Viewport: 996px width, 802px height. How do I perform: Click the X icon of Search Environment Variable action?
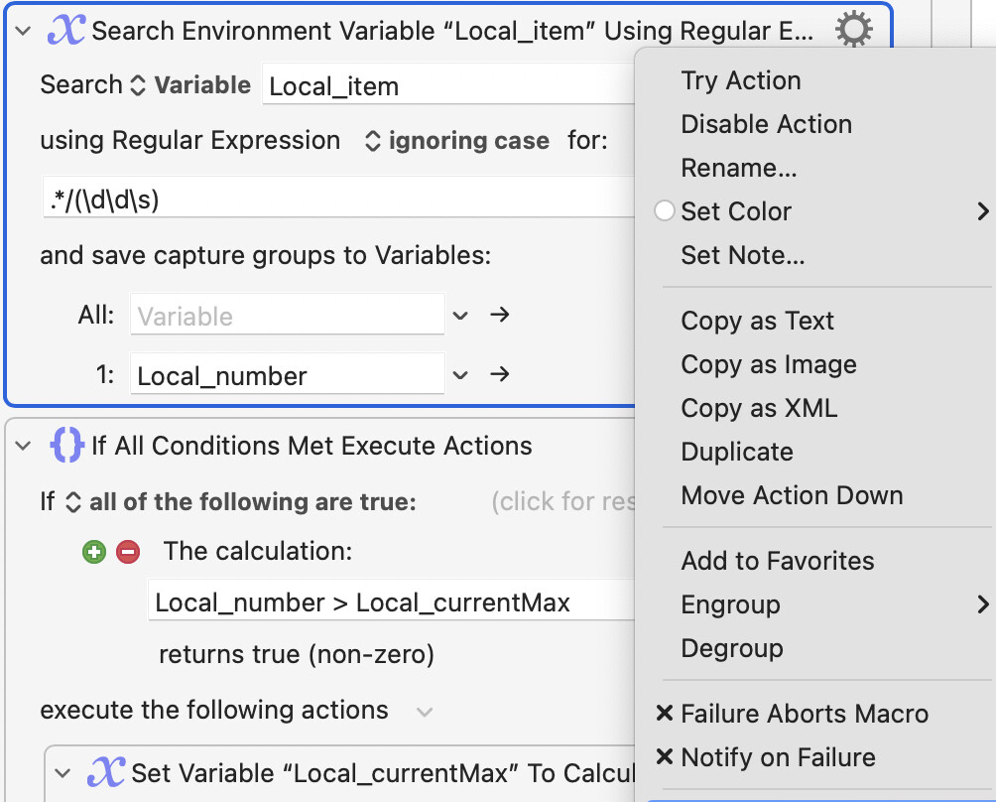click(x=66, y=30)
